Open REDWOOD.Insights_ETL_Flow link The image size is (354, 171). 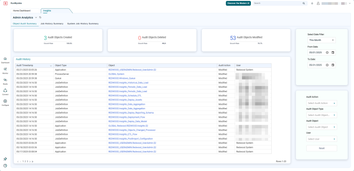point(123,134)
